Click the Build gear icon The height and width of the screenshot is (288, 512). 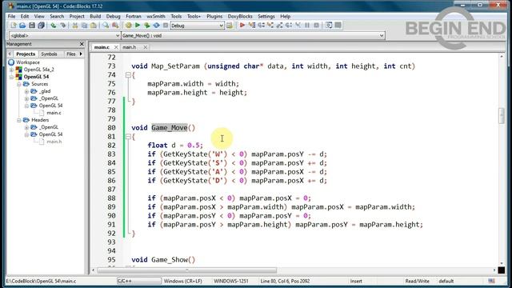click(x=129, y=26)
